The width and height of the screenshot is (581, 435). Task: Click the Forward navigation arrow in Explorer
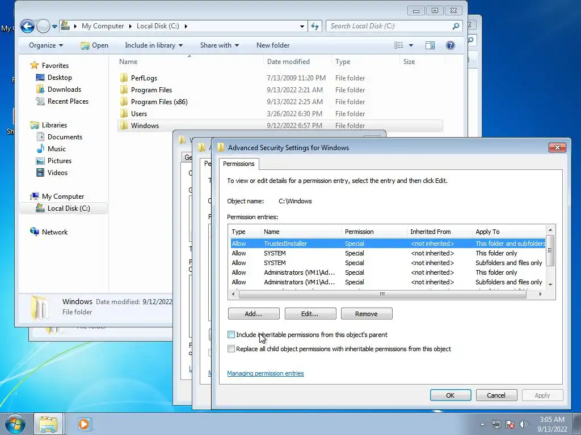(x=43, y=26)
